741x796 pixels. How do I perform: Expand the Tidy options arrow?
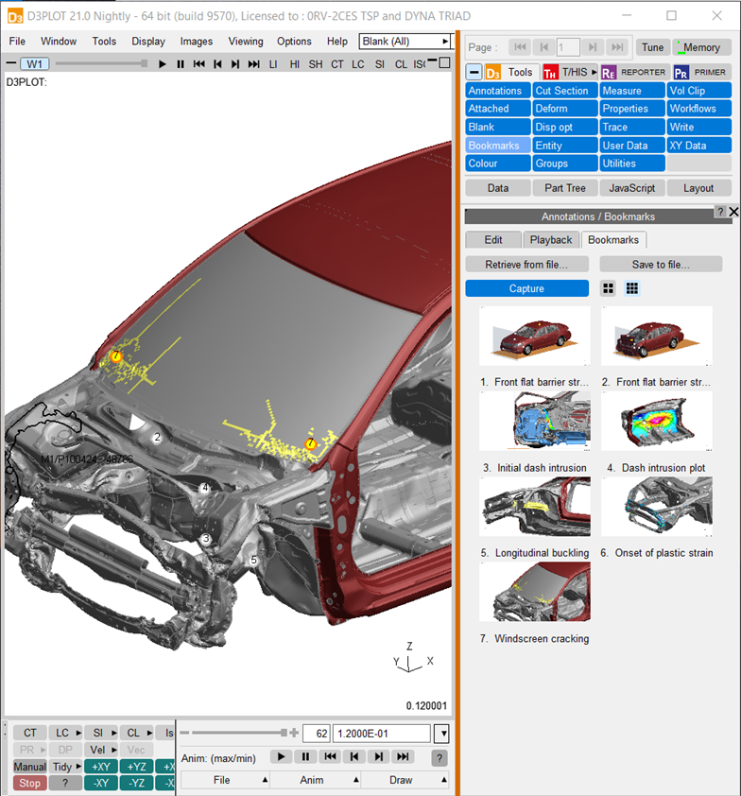pyautogui.click(x=78, y=766)
